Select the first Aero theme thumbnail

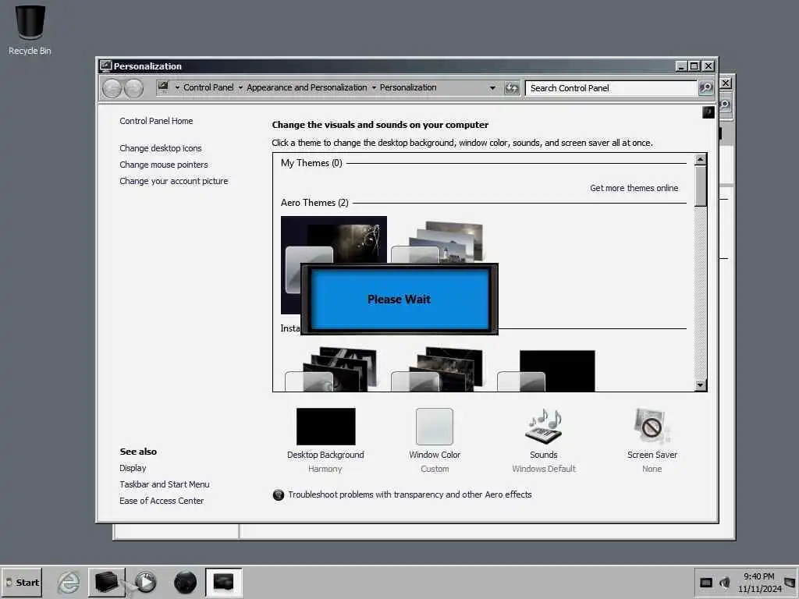click(x=334, y=240)
